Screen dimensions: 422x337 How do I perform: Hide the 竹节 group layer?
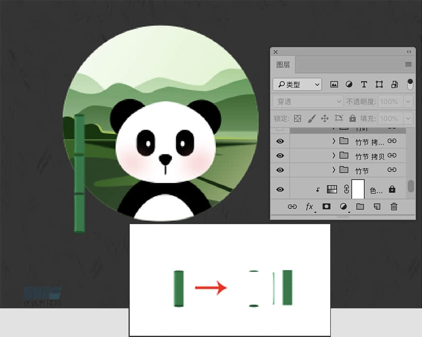(x=280, y=170)
